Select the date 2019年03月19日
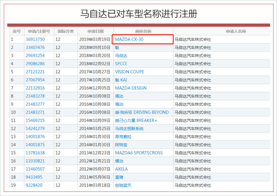Image resolution: width=277 pixels, height=196 pixels. pos(95,39)
